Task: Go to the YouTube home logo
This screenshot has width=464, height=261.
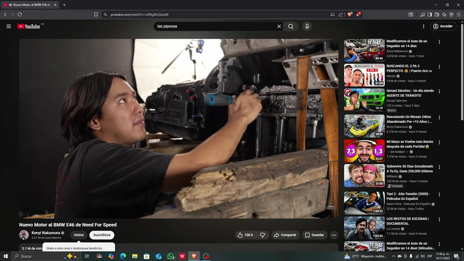Action: coord(29,26)
